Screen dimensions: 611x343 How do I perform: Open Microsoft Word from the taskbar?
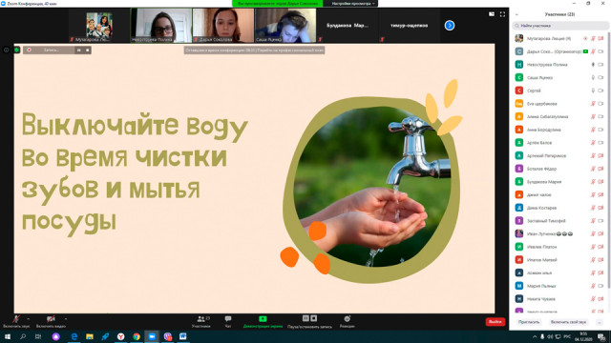pyautogui.click(x=182, y=336)
